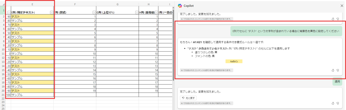
Task: Click empty G列 cell in row 5
Action: pyautogui.click(x=118, y=29)
